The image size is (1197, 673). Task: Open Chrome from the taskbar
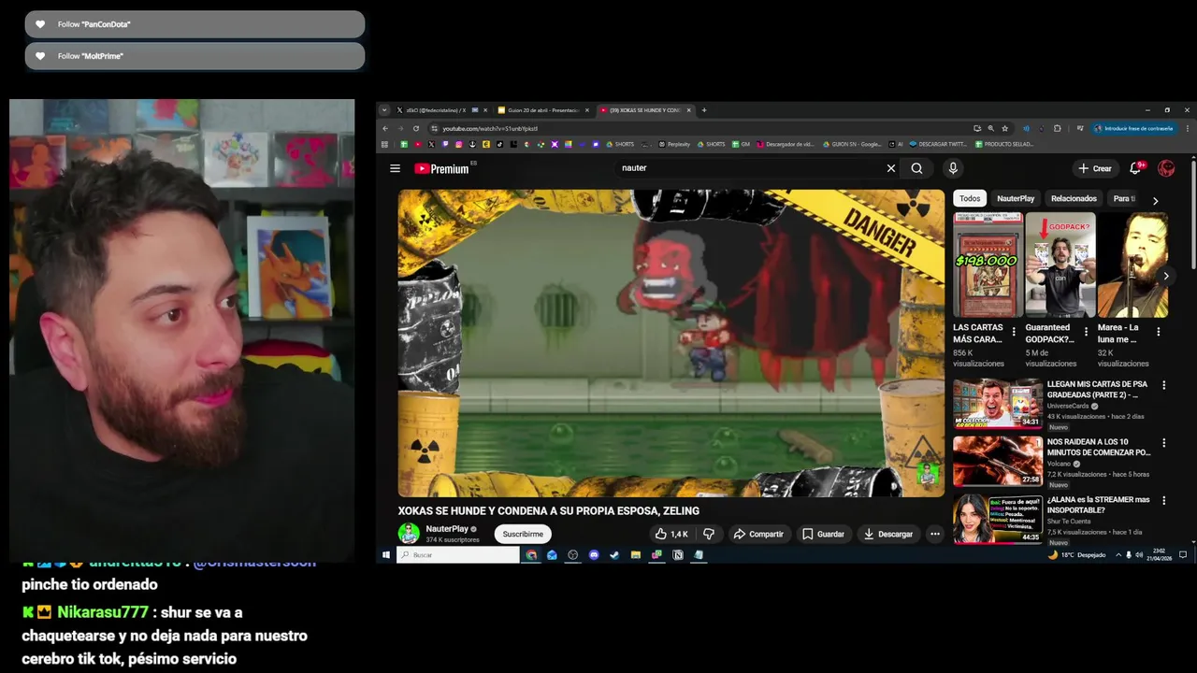(531, 554)
